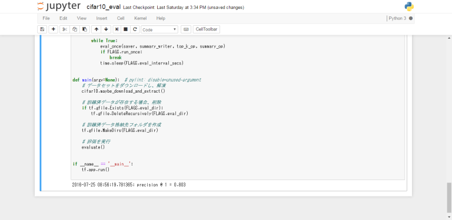Open the Cell menu
The image size is (452, 220).
pos(121,18)
